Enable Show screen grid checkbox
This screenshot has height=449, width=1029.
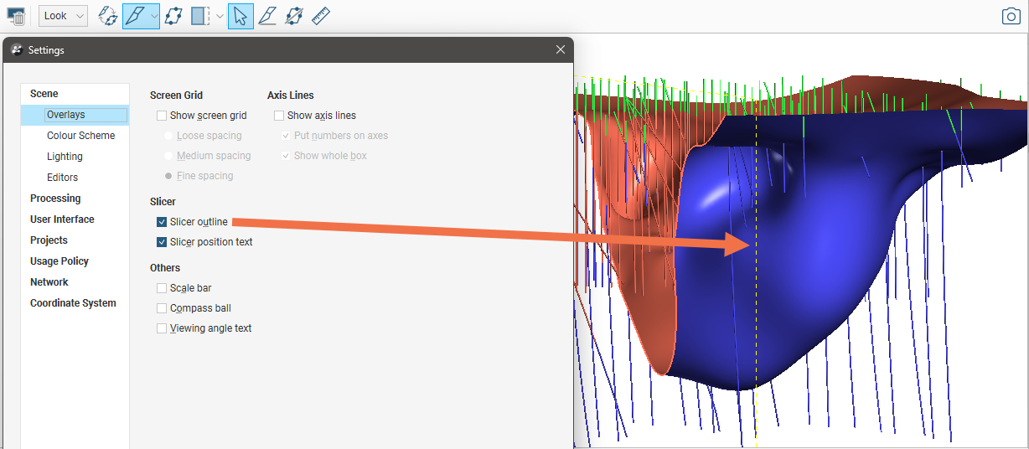[162, 116]
